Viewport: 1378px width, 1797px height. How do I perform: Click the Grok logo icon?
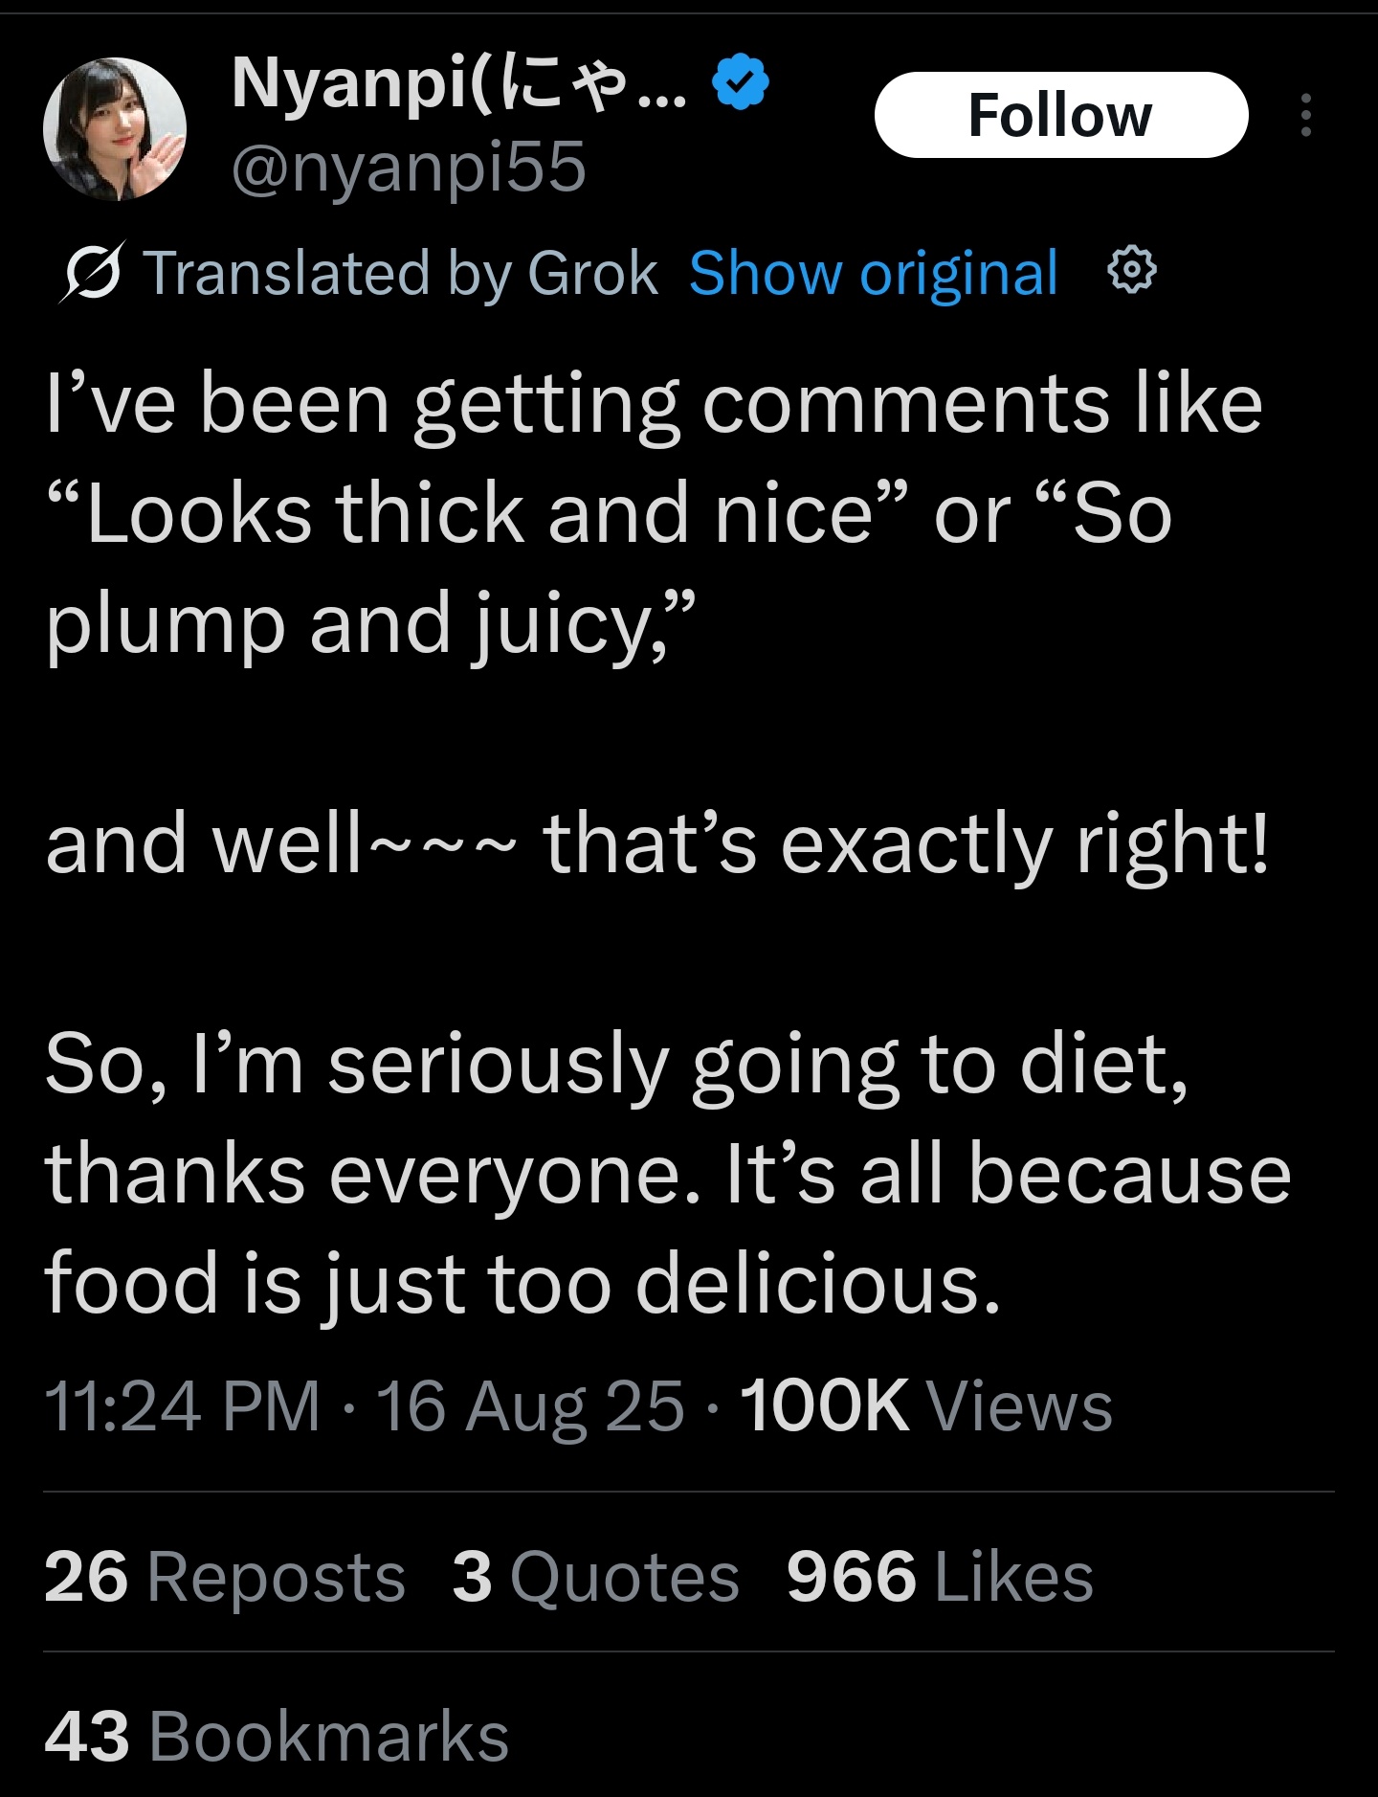point(92,273)
